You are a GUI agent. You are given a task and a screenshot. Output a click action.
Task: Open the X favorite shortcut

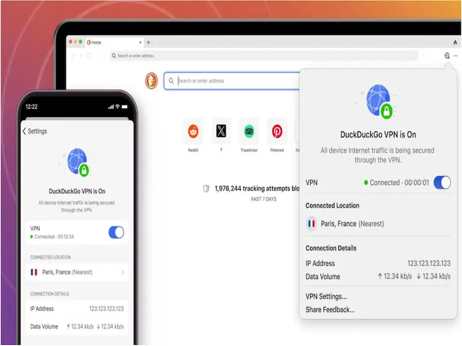(221, 131)
